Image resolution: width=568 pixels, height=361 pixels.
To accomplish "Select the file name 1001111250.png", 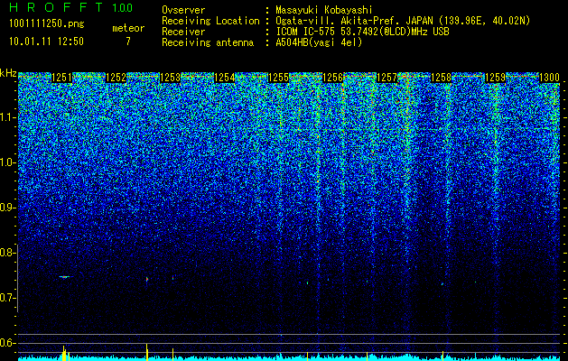I will [47, 24].
